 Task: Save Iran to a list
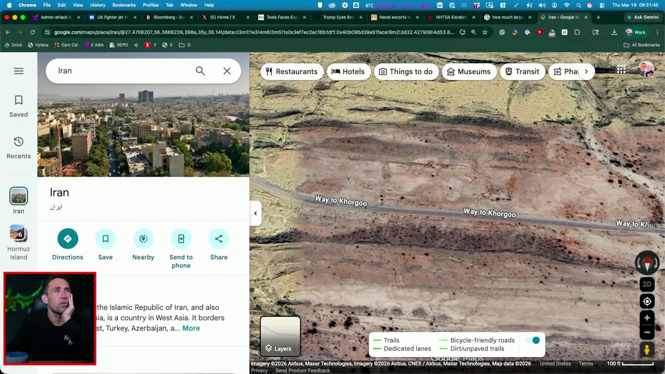(105, 245)
